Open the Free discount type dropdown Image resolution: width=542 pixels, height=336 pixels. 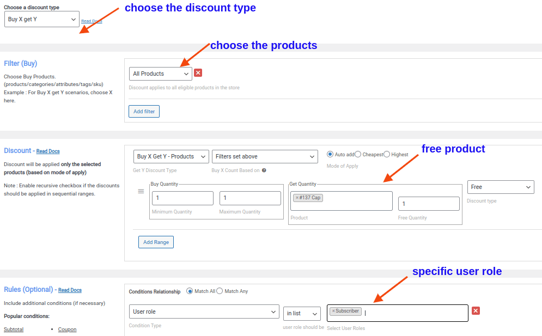pos(501,187)
